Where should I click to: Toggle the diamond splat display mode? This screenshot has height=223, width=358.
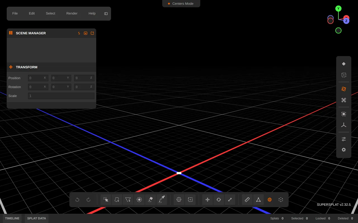pos(344,64)
